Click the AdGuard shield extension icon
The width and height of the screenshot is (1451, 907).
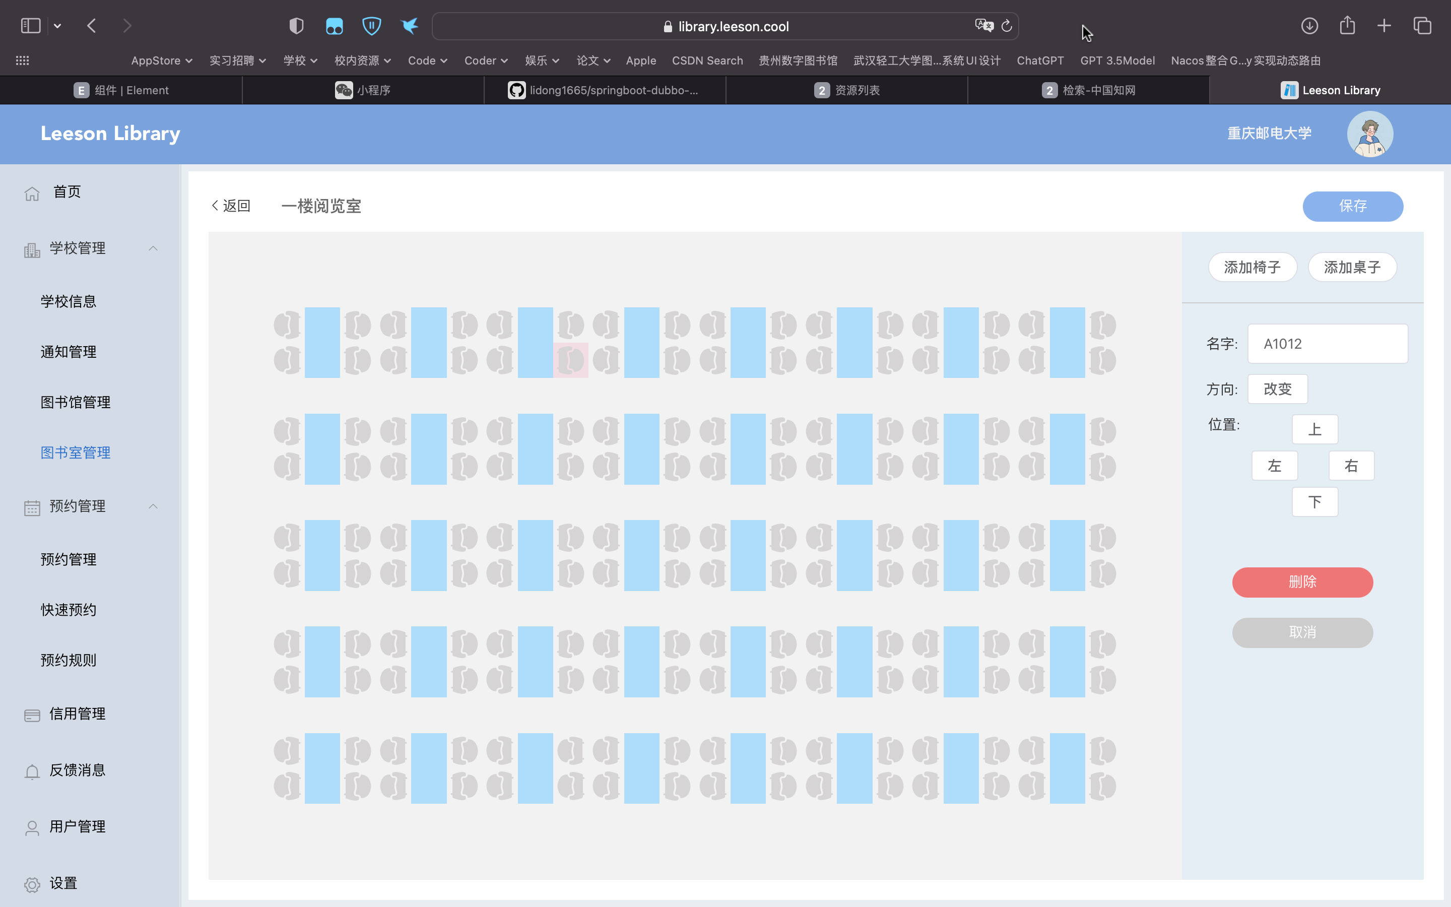click(372, 26)
